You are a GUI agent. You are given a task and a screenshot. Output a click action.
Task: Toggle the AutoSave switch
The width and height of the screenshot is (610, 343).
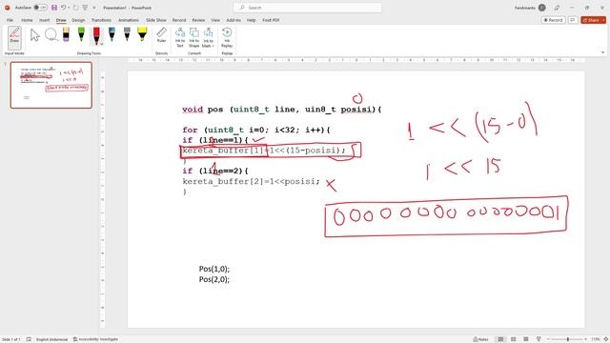pos(40,8)
